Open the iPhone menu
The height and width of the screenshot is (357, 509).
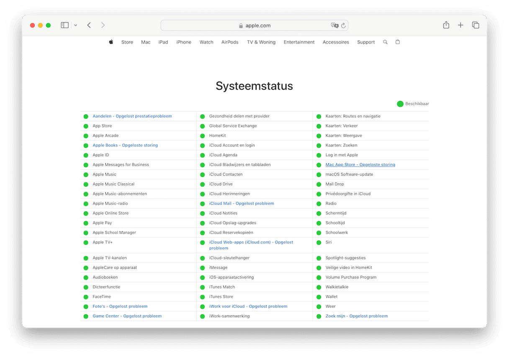click(184, 42)
